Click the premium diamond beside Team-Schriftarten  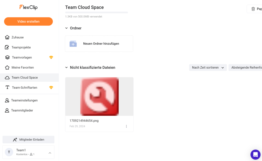(x=51, y=88)
